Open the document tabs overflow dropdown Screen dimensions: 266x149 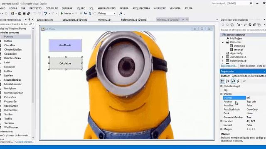(x=217, y=20)
